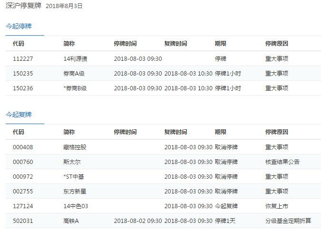Open the *券商B级 fund name
This screenshot has height=231, width=321.
click(x=75, y=88)
